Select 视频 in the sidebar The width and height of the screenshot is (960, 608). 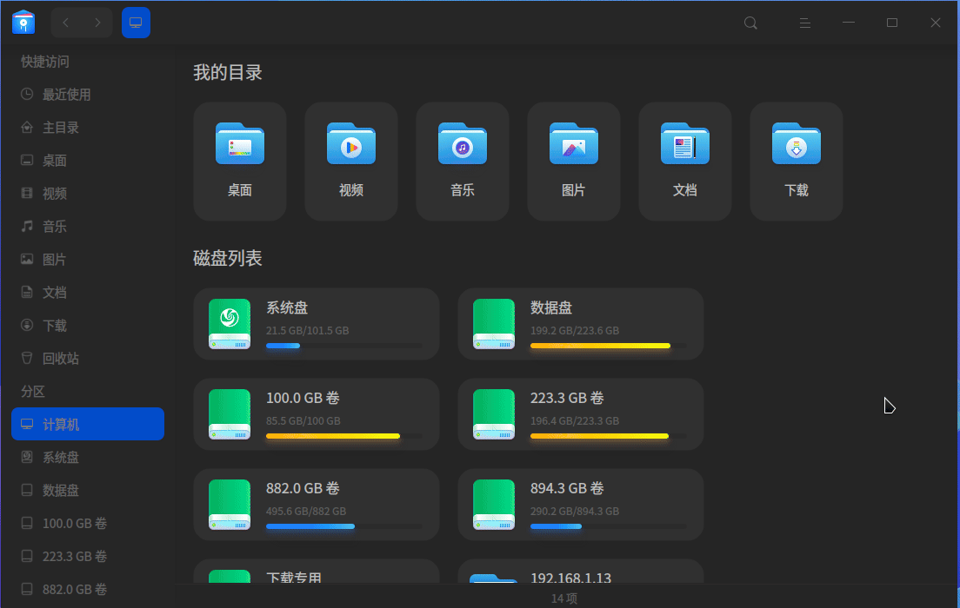(88, 194)
